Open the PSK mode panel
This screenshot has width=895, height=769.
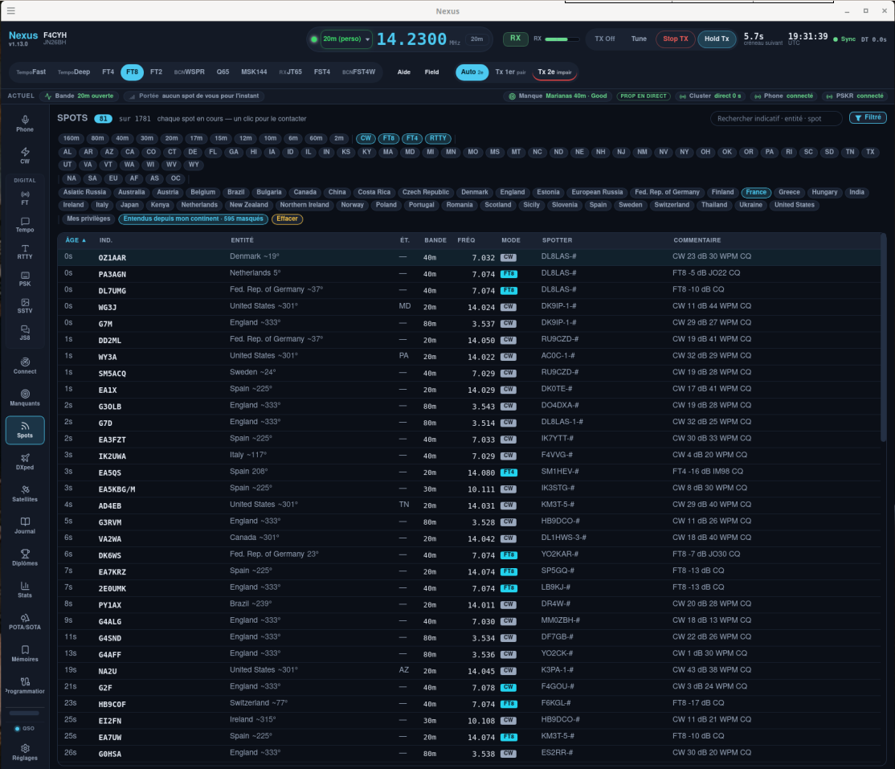click(25, 279)
